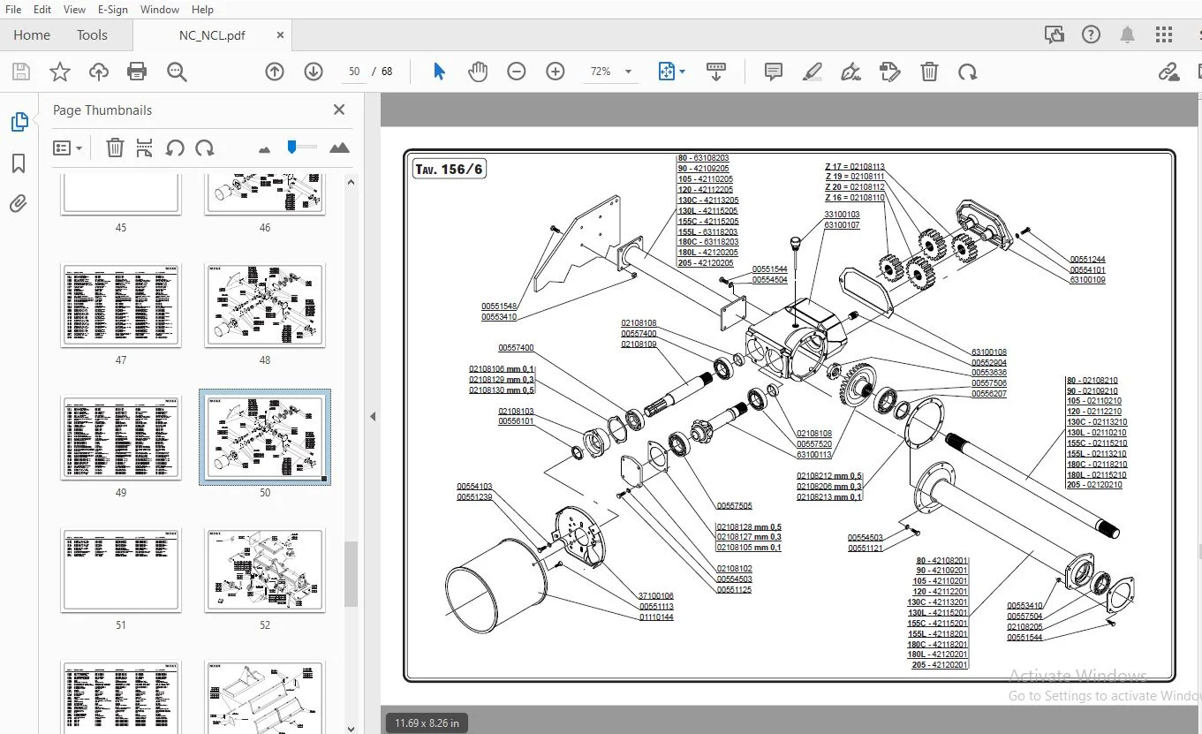Click the scrolling mode keyboard icon

pos(716,72)
